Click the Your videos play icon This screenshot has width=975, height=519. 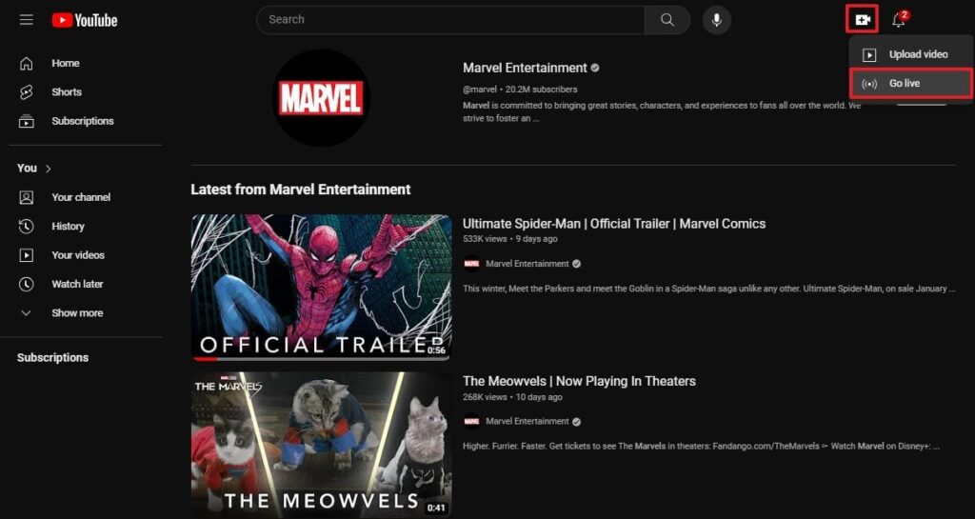pyautogui.click(x=26, y=255)
